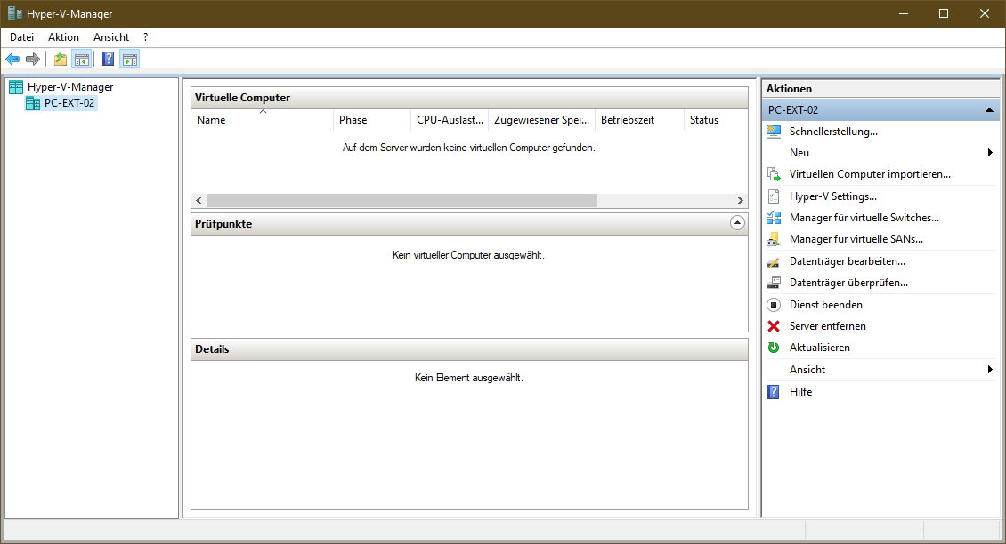Click the Manager für virtuelle Switches icon

click(x=773, y=217)
